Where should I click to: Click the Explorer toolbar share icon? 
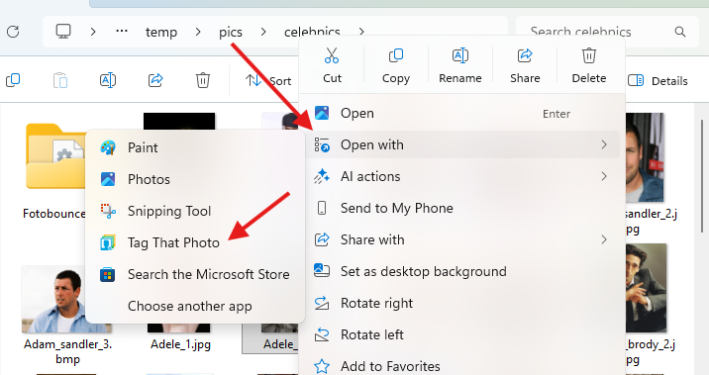coord(155,80)
